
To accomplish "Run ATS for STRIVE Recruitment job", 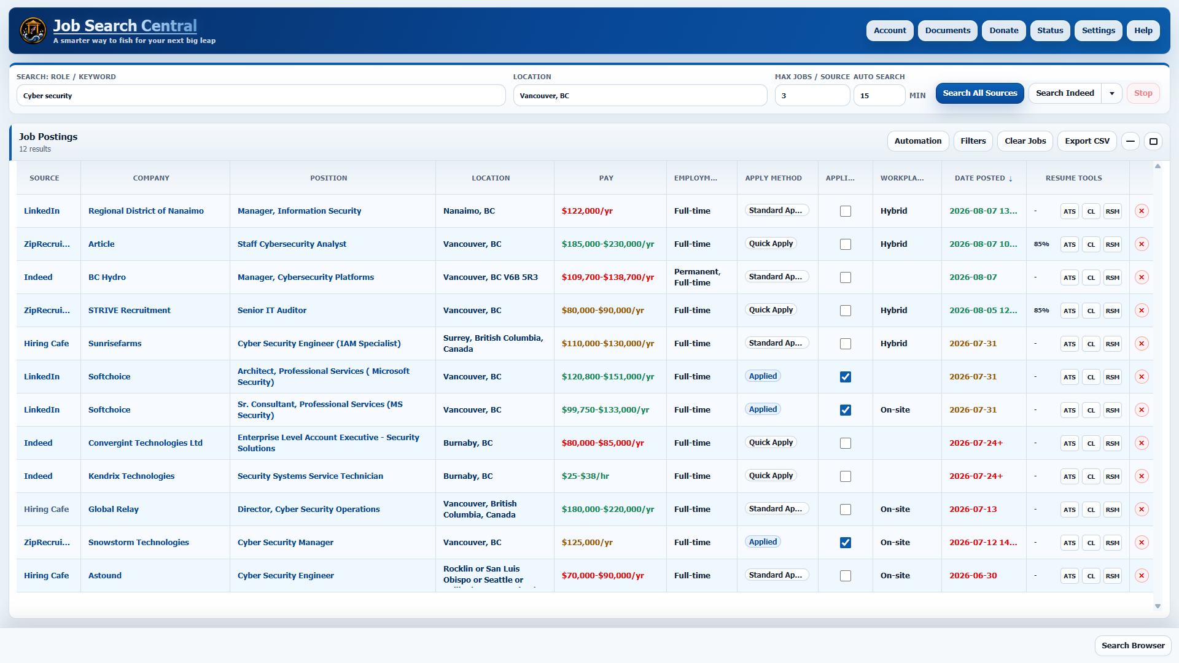I will click(x=1070, y=311).
